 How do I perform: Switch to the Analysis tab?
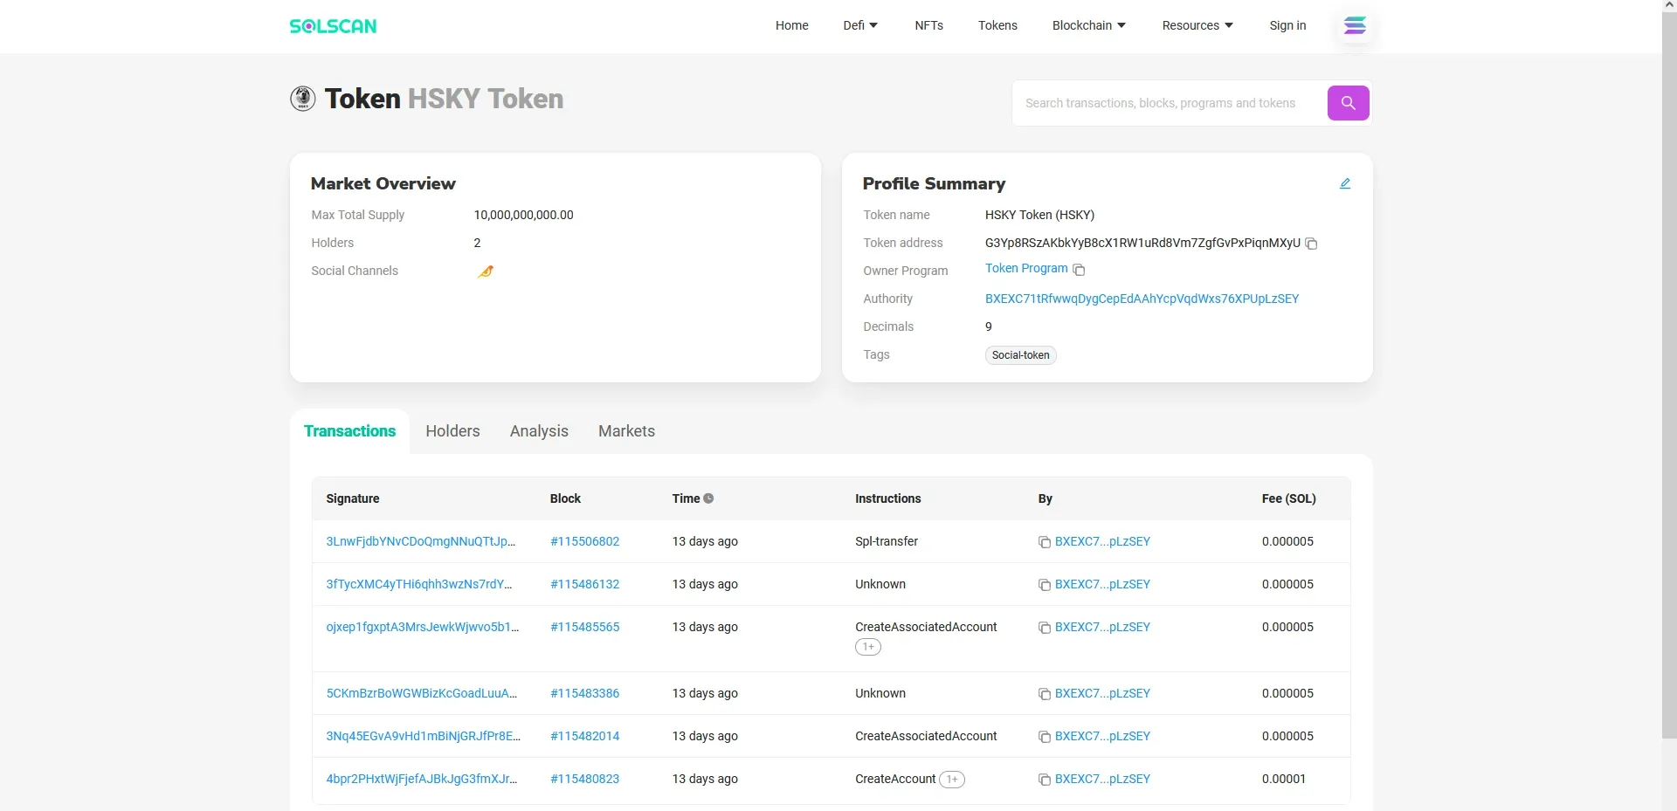click(x=539, y=431)
